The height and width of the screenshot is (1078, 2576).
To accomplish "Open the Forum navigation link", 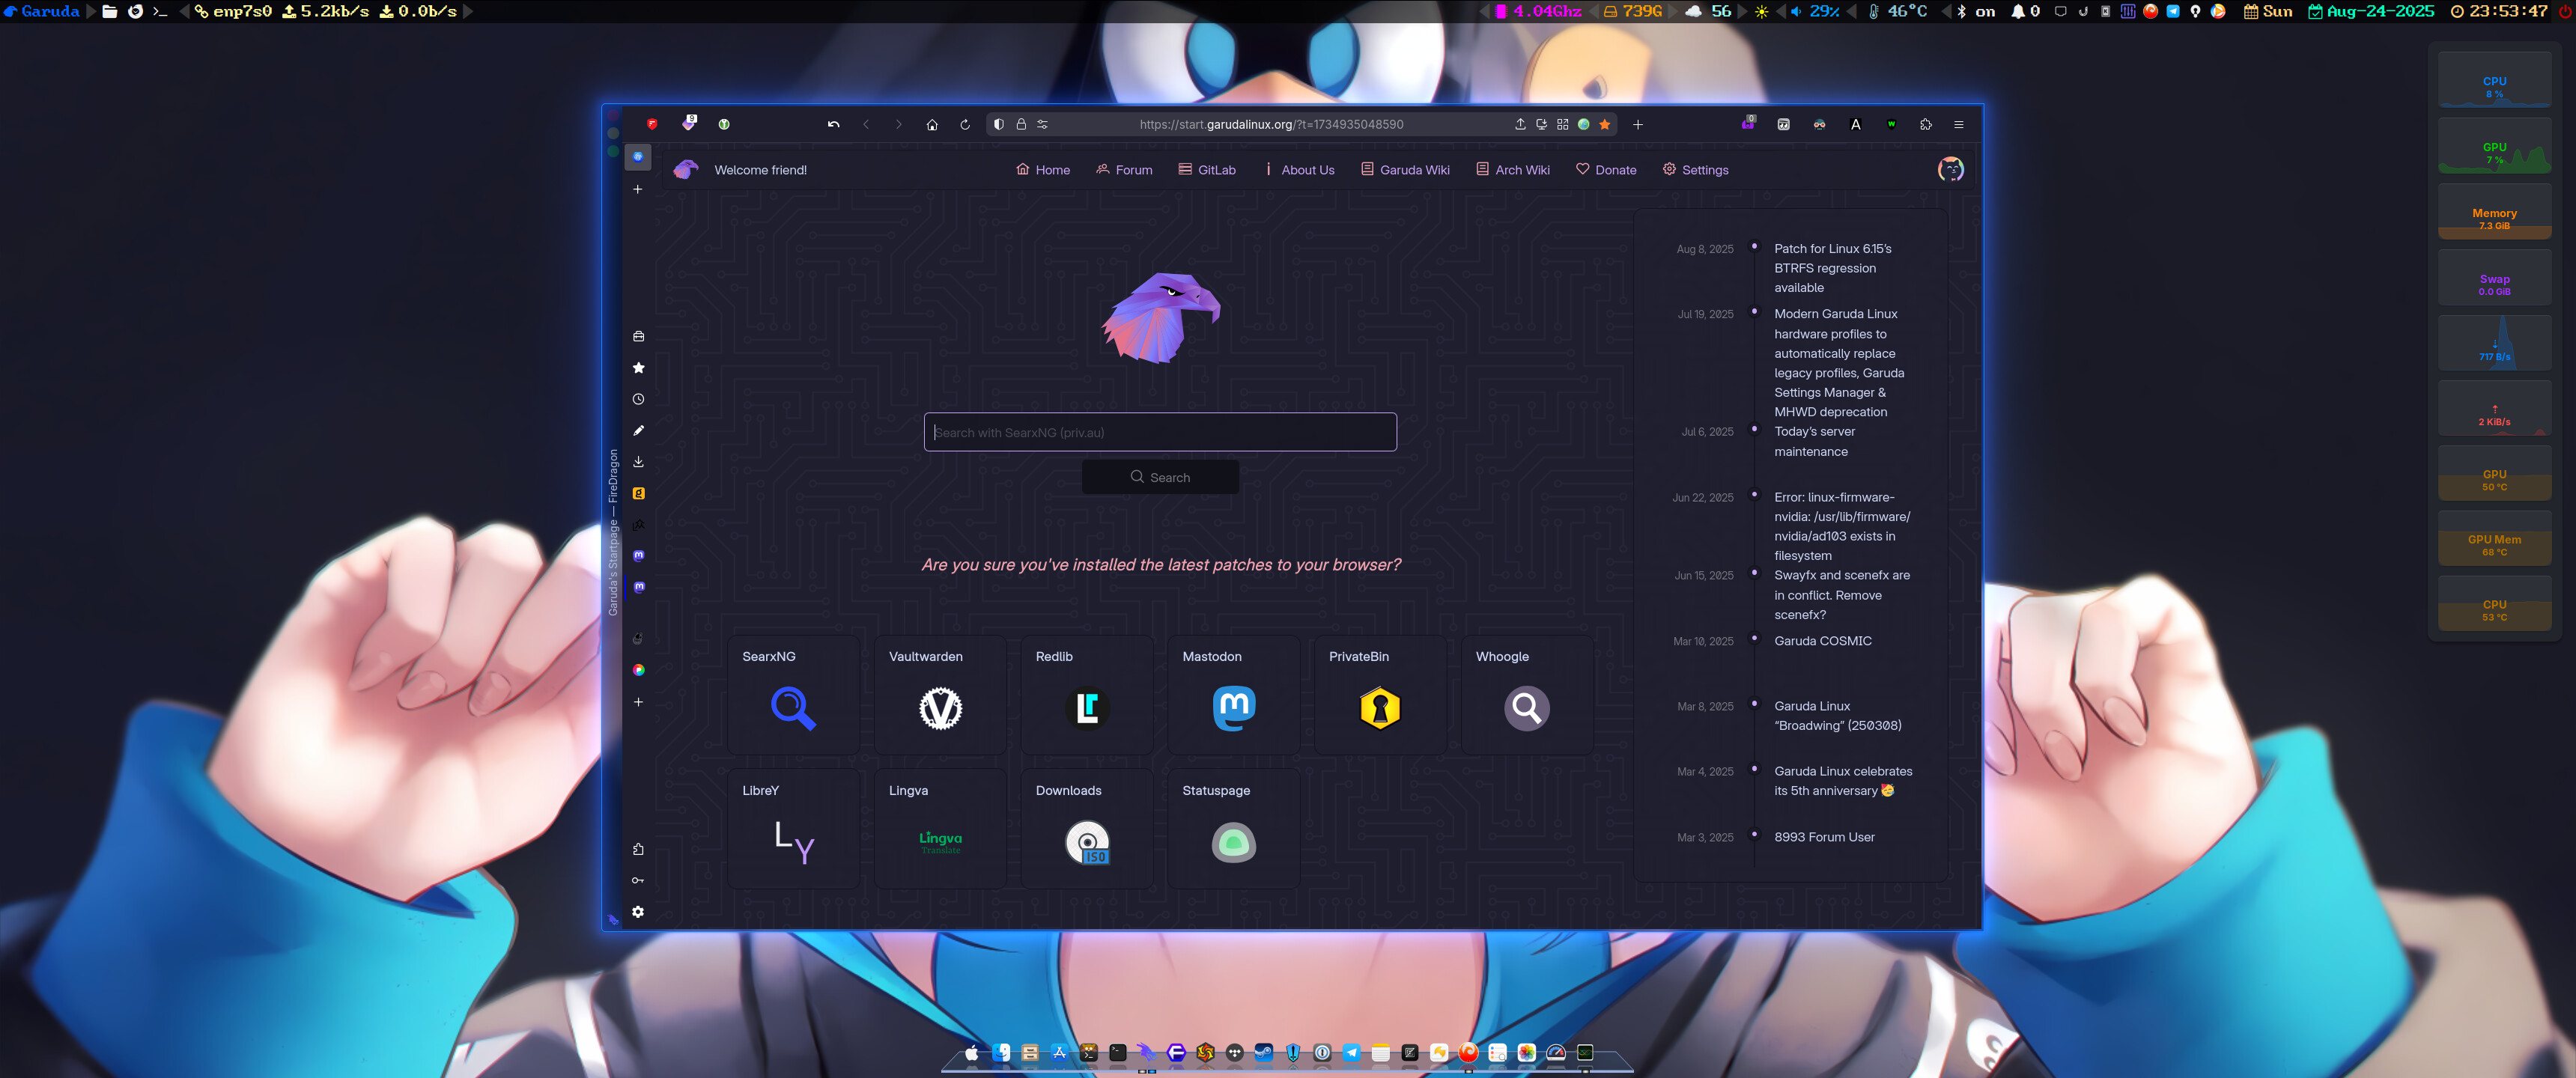I will [1123, 170].
